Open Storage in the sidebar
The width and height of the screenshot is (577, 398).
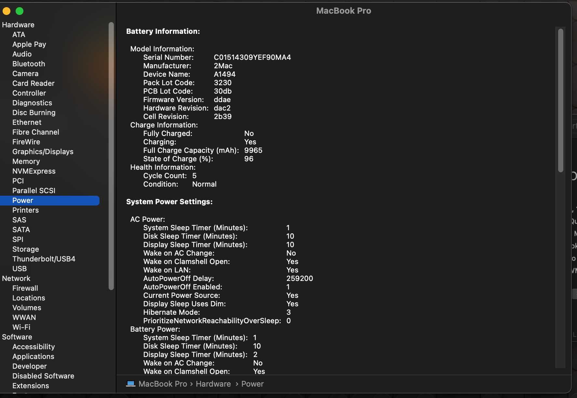pyautogui.click(x=26, y=249)
